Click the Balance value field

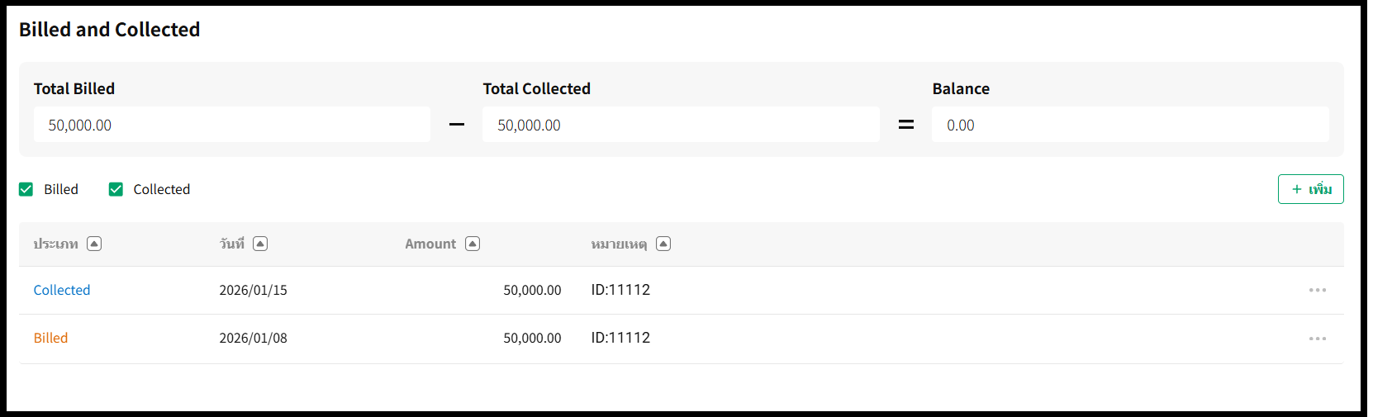point(1129,125)
